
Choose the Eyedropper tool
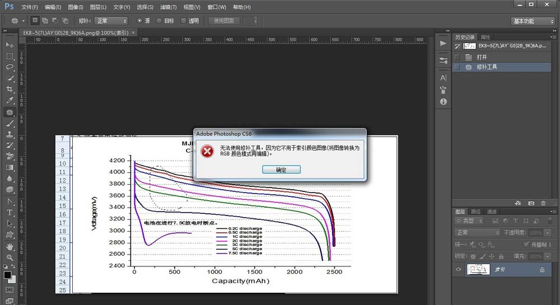point(10,101)
